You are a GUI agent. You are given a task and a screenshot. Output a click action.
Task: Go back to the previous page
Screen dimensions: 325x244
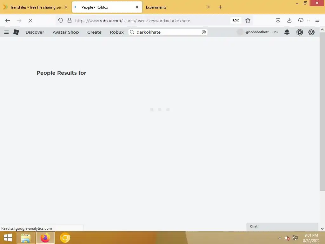point(8,21)
